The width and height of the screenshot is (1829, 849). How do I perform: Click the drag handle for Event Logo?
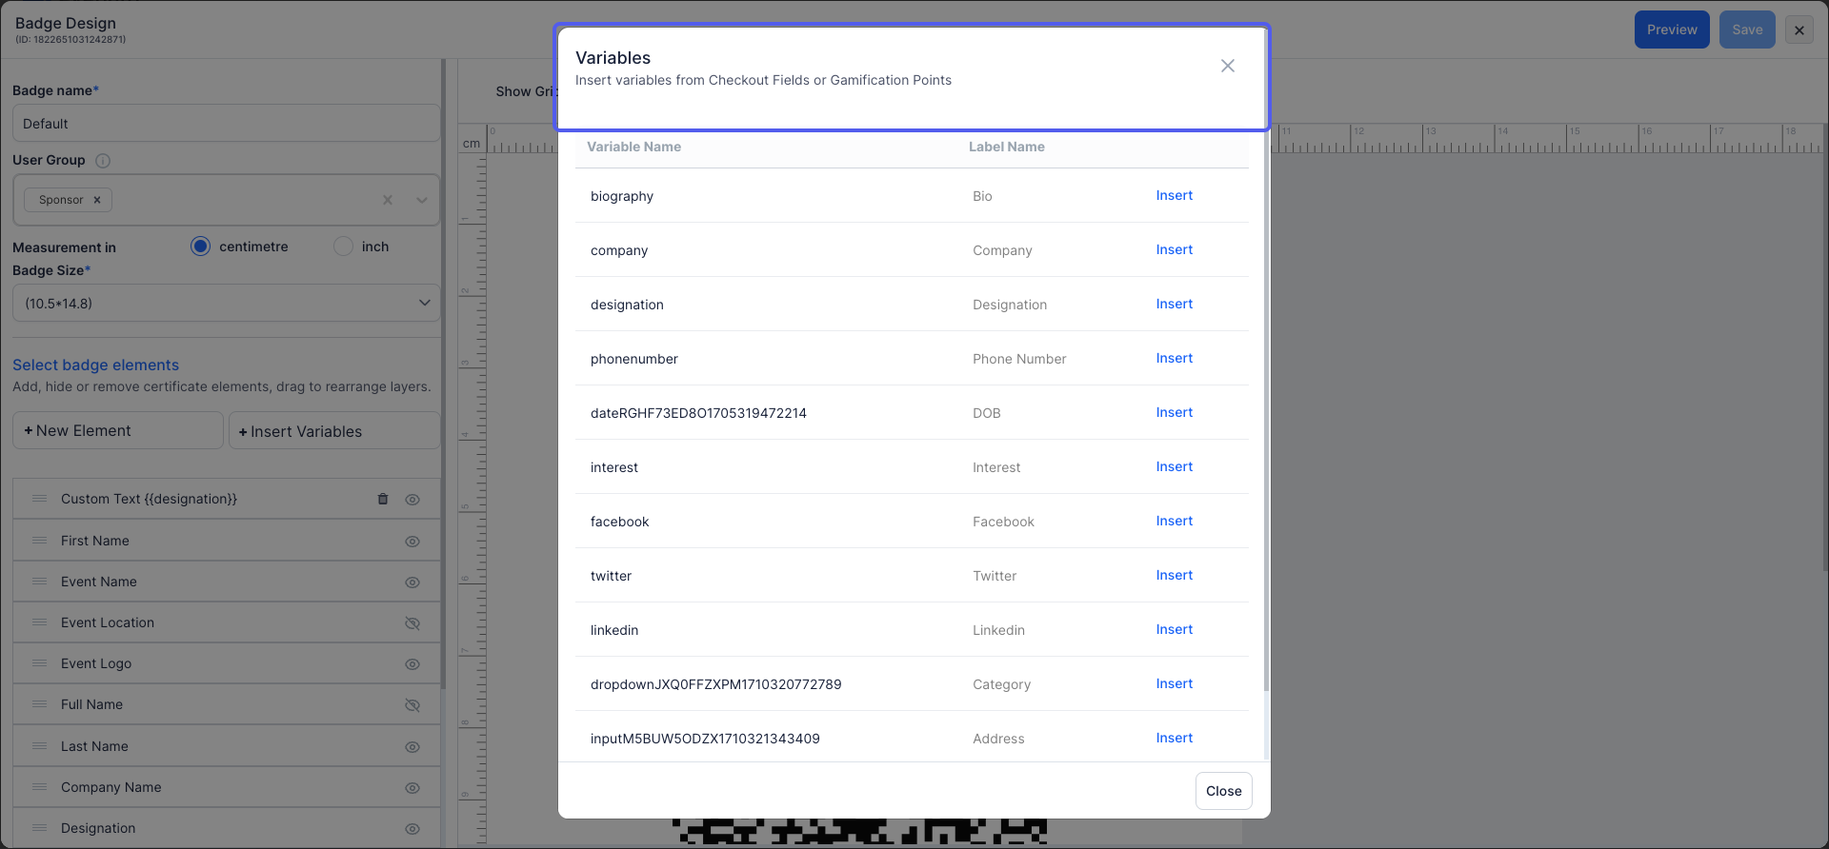40,663
